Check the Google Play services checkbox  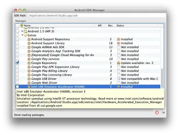[18, 59]
